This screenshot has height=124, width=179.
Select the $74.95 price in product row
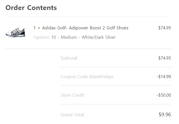pos(164,28)
